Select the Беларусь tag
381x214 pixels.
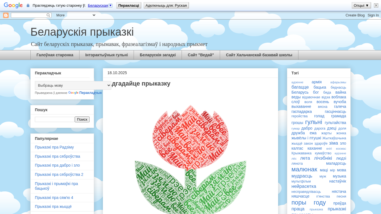tap(300, 92)
